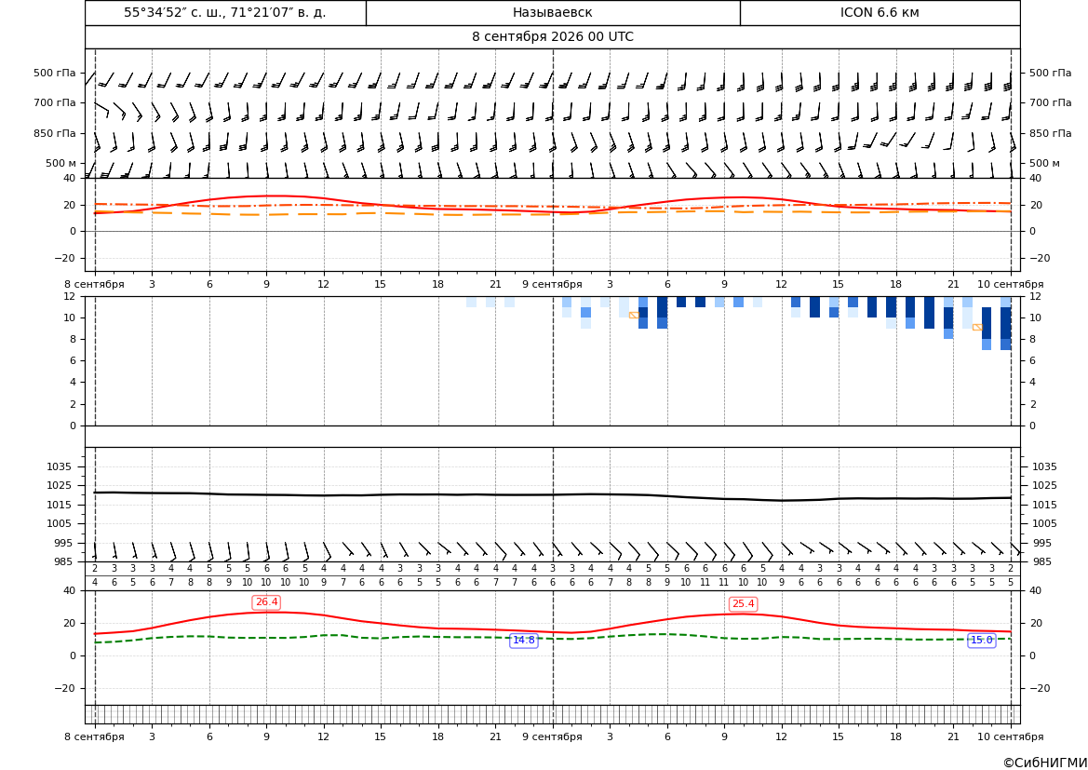Click the right 850 гПа level label
The width and height of the screenshot is (1088, 770).
tap(1050, 132)
